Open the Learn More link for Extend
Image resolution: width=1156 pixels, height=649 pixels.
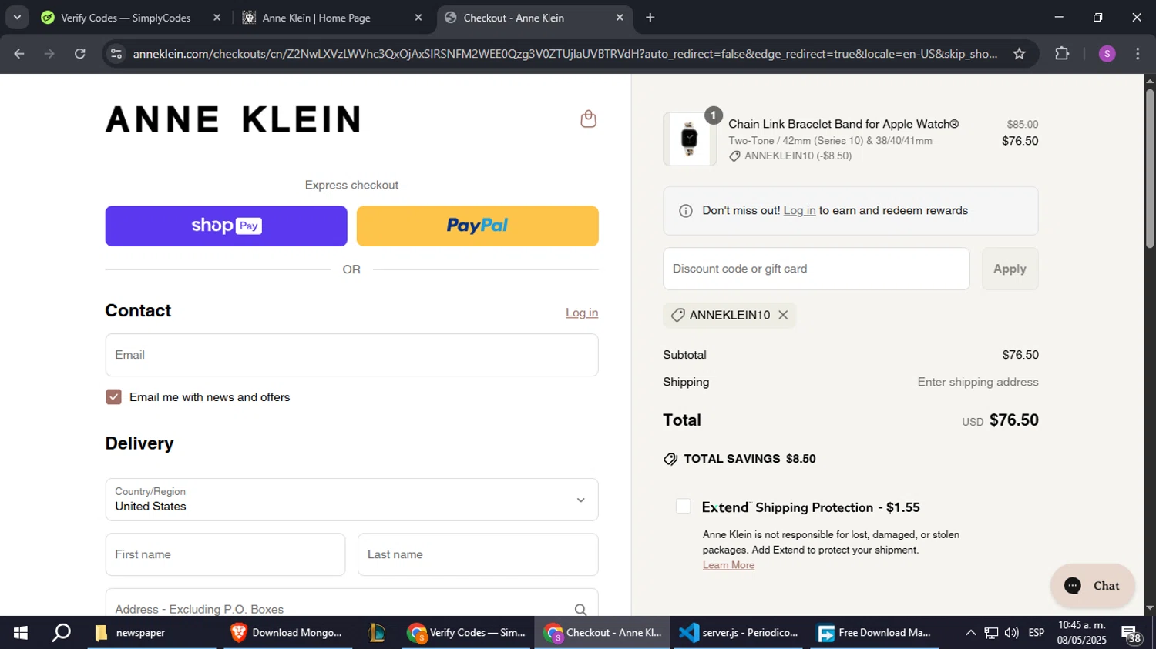(728, 565)
